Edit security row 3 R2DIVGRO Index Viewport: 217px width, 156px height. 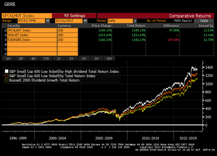pyautogui.click(x=32, y=40)
